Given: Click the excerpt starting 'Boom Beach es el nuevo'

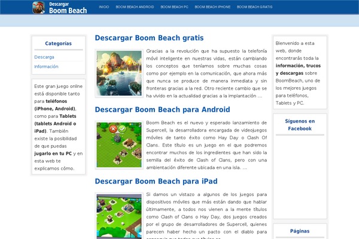Looking at the screenshot, I should (x=206, y=145).
